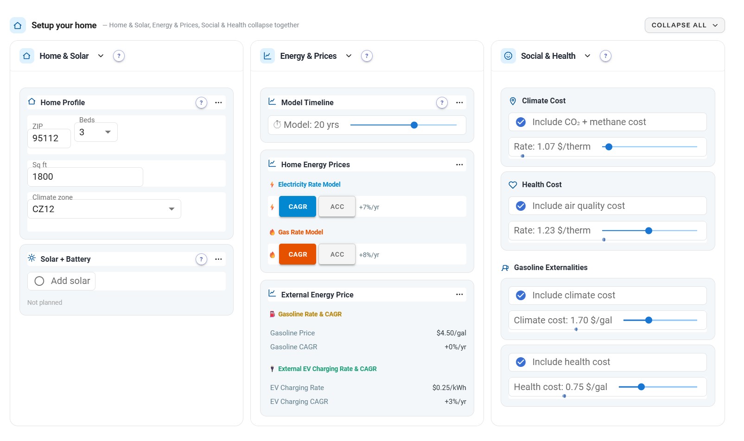Select orange CAGR for Gas Rate Model
744x441 pixels.
coord(298,254)
